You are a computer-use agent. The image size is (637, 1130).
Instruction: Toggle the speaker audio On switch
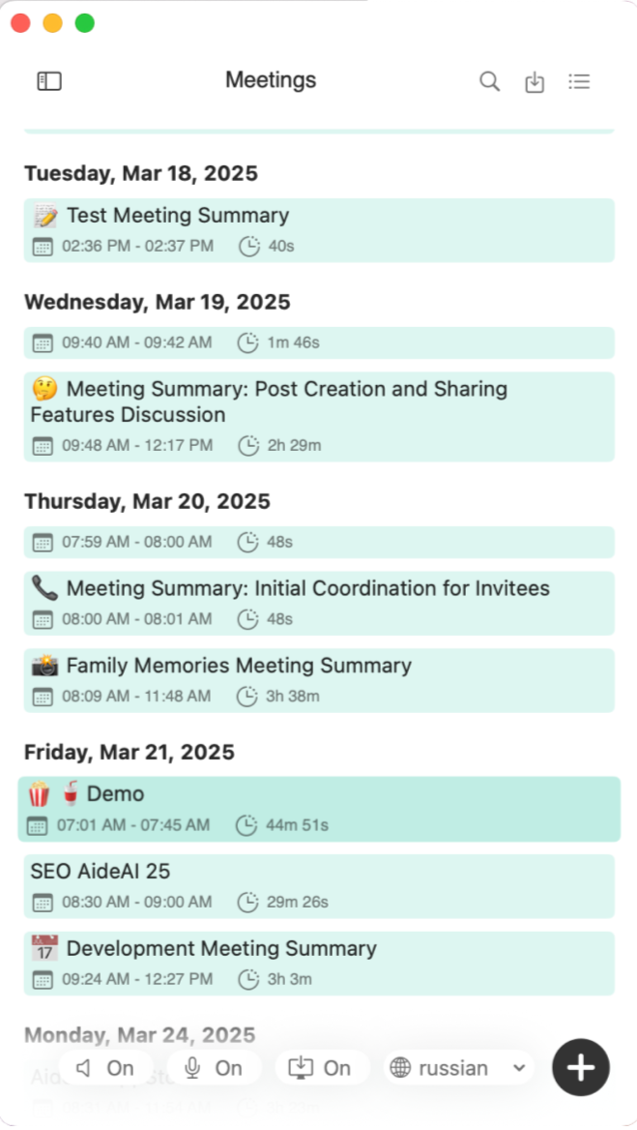click(105, 1068)
